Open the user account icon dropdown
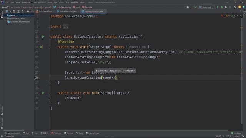The width and height of the screenshot is (246, 138). coord(188,7)
